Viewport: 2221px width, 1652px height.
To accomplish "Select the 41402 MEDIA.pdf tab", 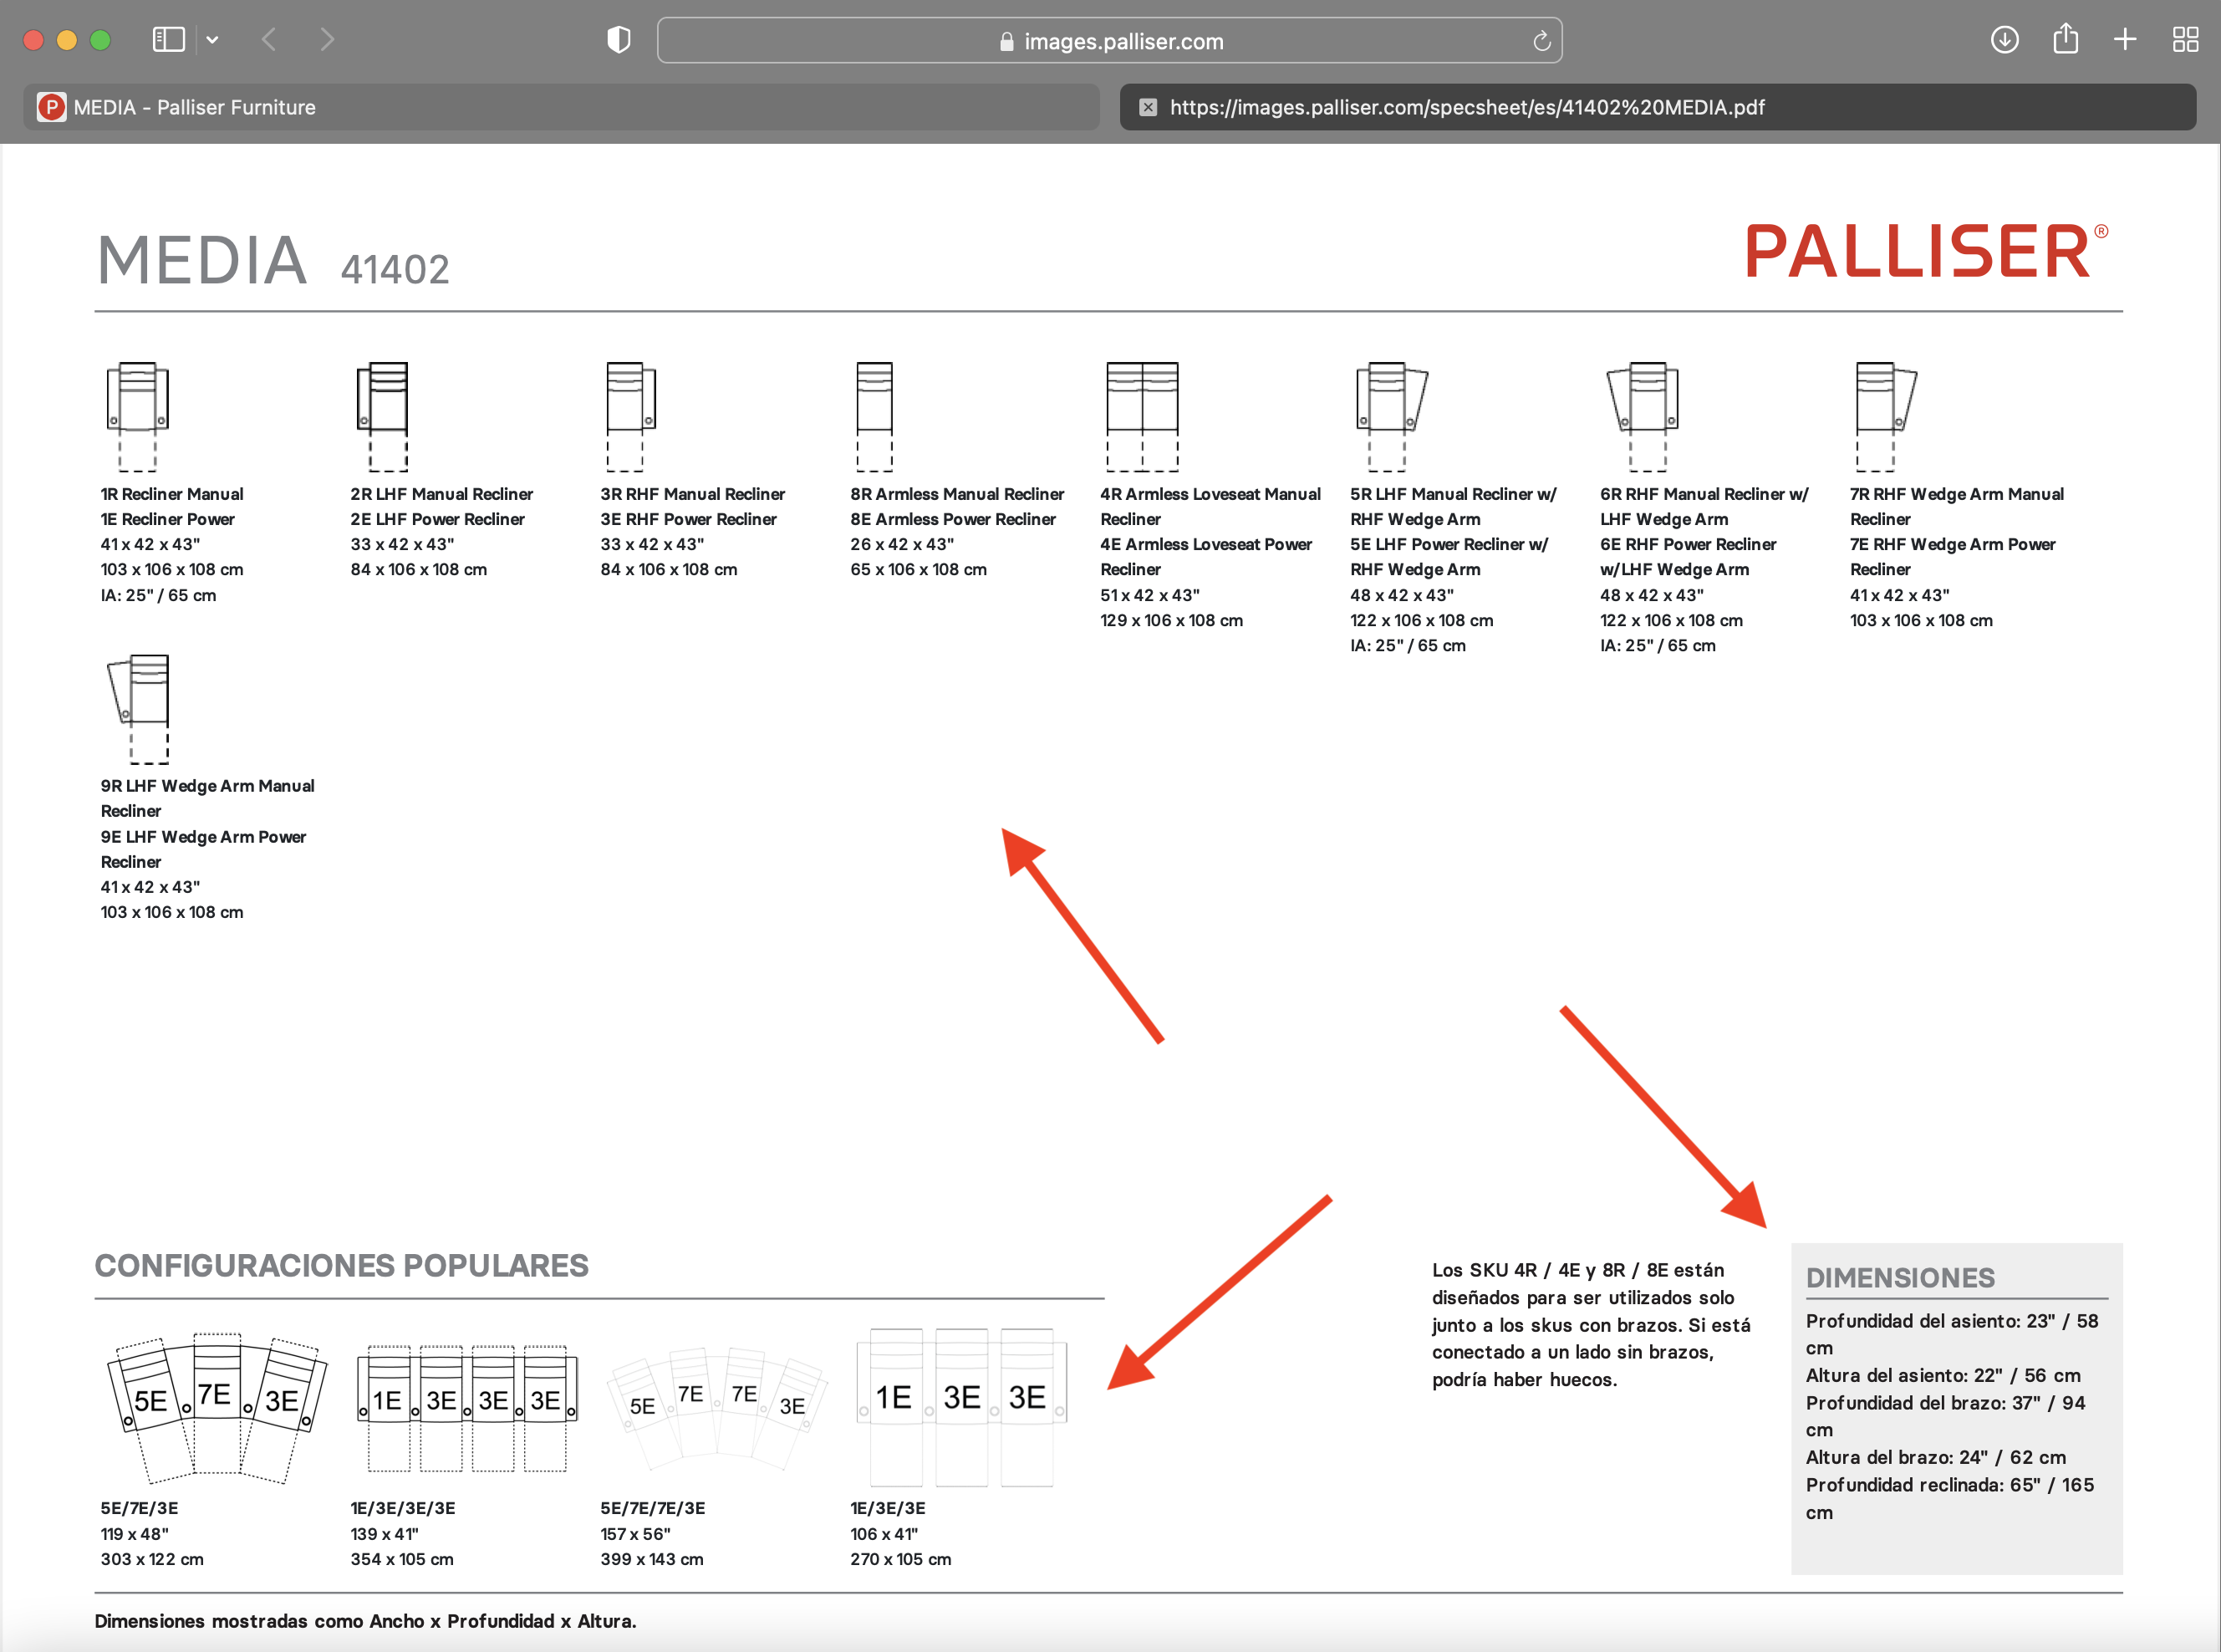I will coord(1658,107).
